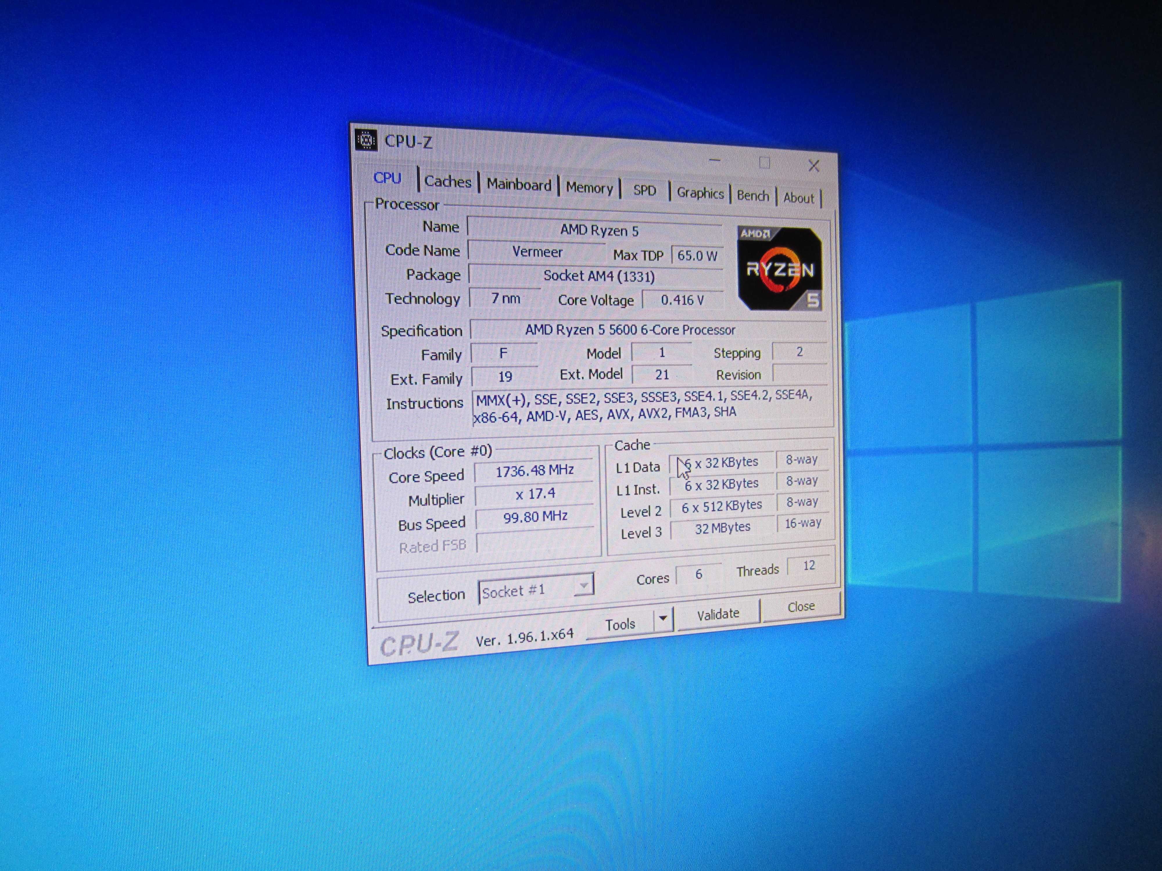Click the Multiplier value x 17.4
This screenshot has width=1162, height=871.
[535, 494]
